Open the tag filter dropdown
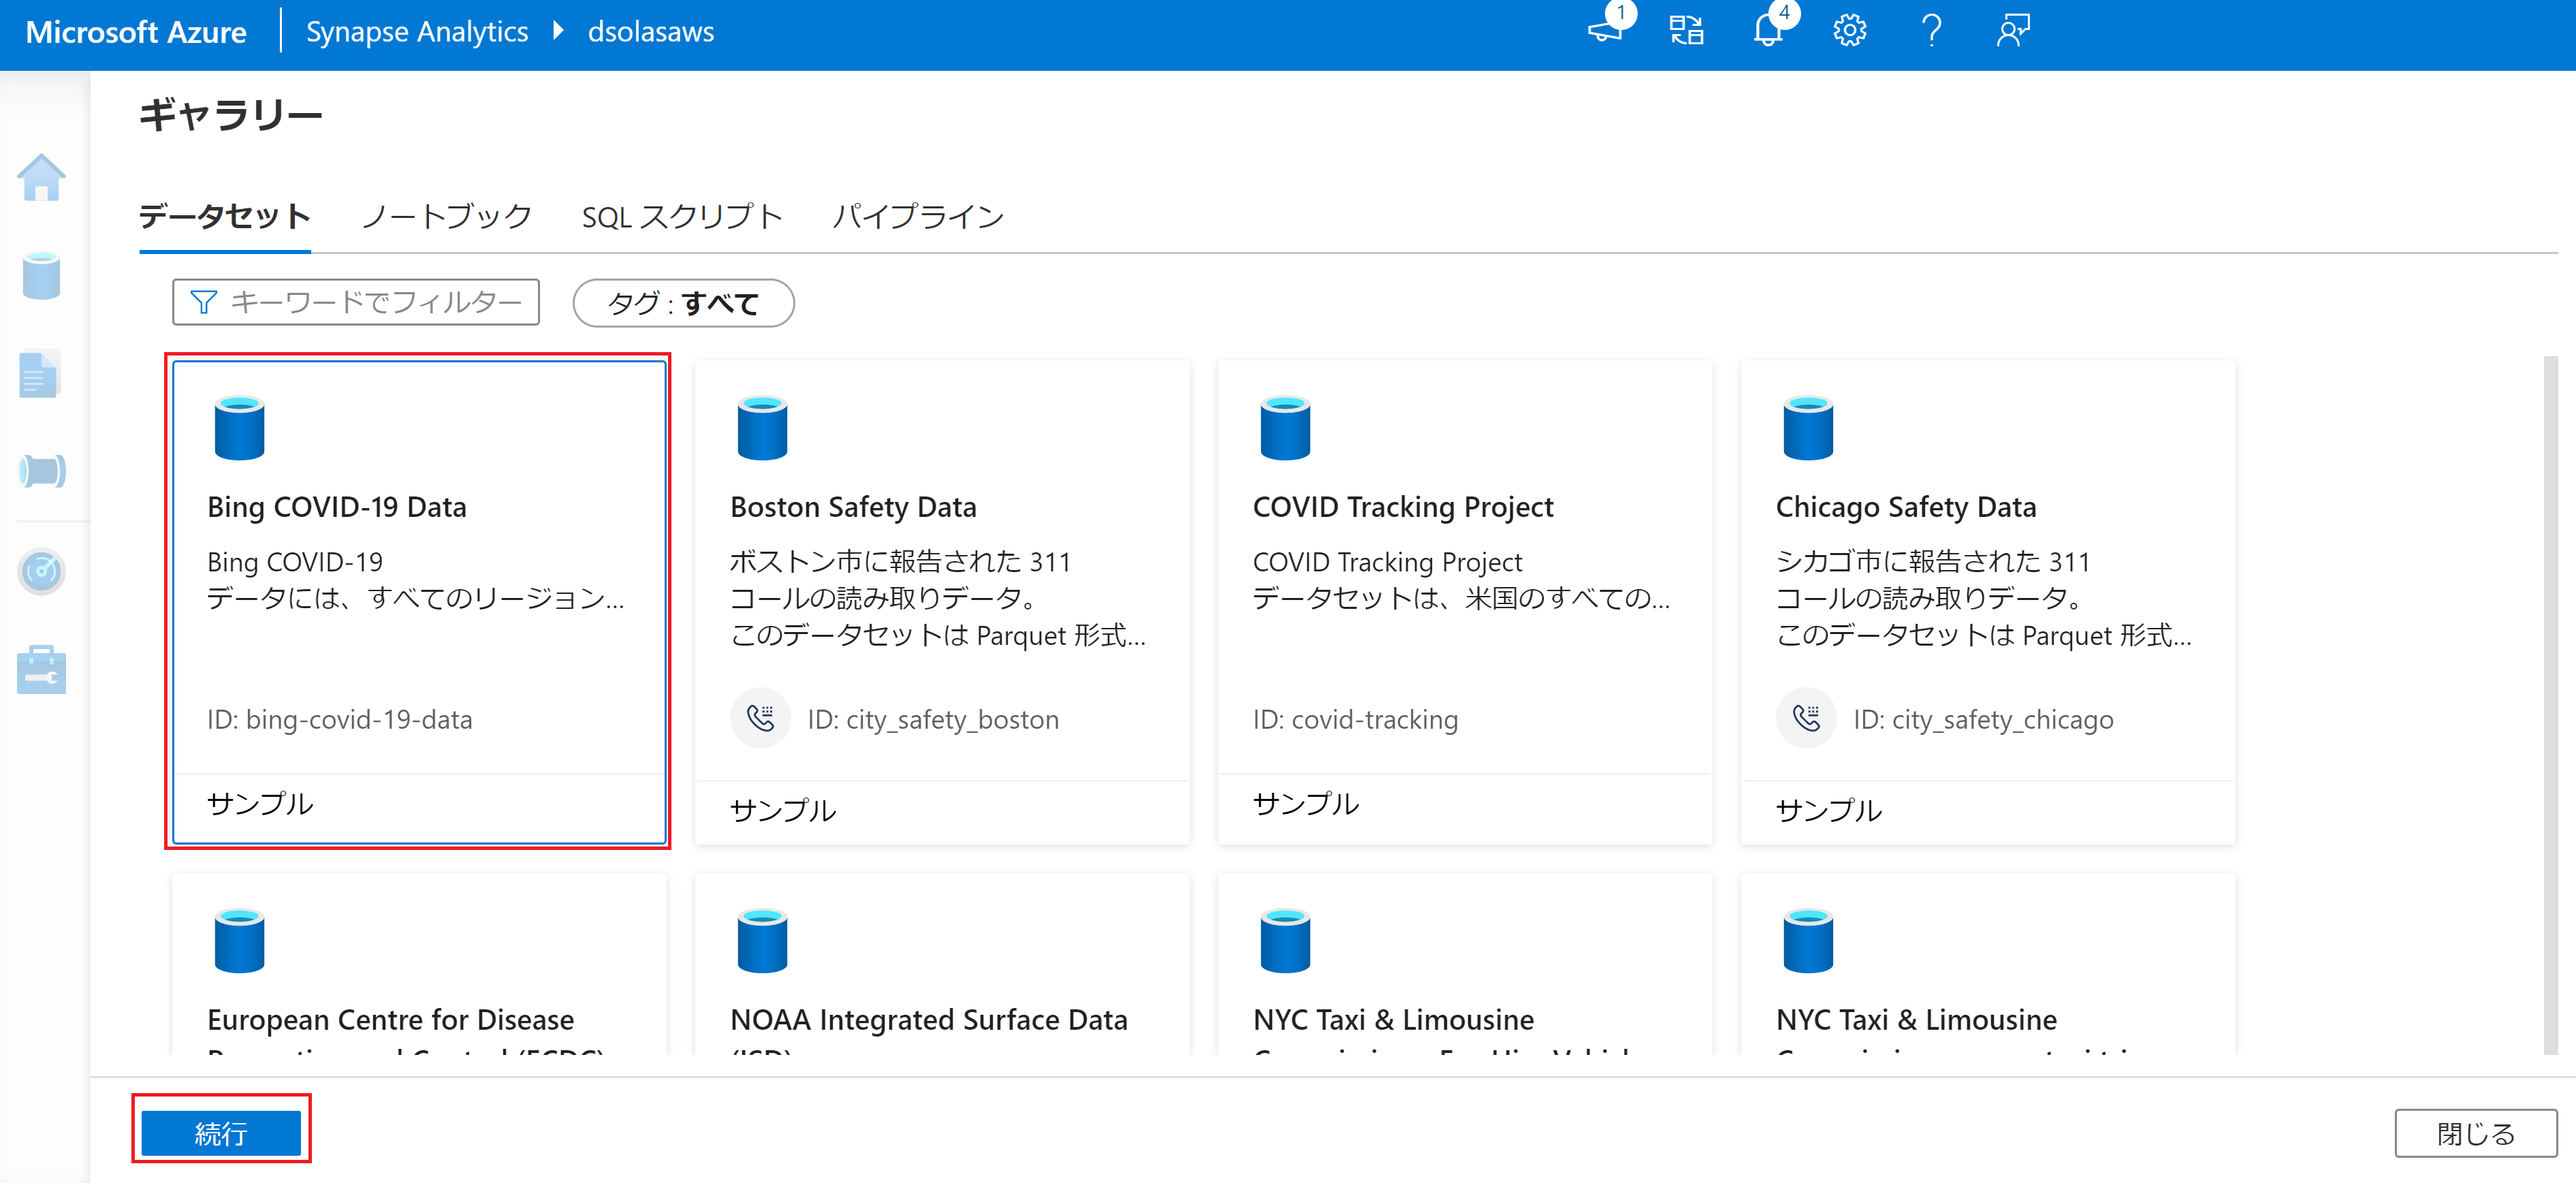Screen dimensions: 2576x1183 point(683,303)
